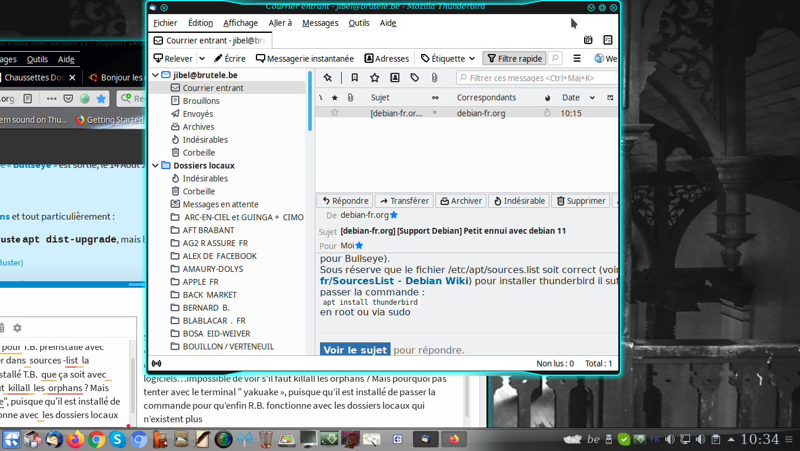Screen dimensions: 800x451
Task: Toggle the tagged-messages quick filter
Action: [x=415, y=78]
